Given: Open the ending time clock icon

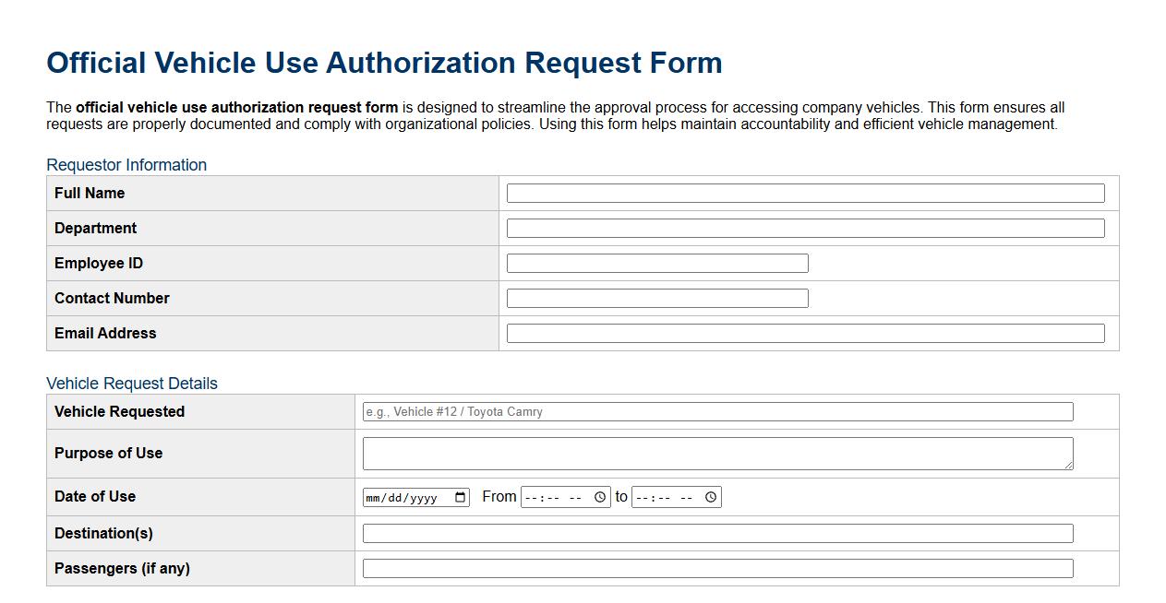Looking at the screenshot, I should 710,496.
